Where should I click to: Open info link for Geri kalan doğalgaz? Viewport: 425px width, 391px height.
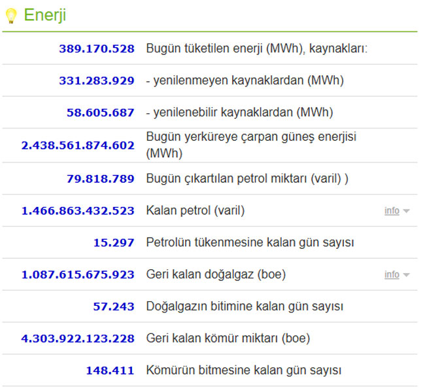(x=392, y=274)
